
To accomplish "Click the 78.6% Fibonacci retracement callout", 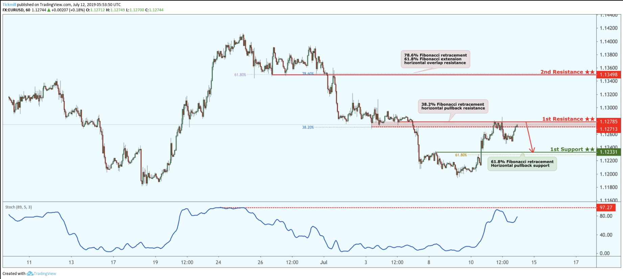I will (x=435, y=59).
